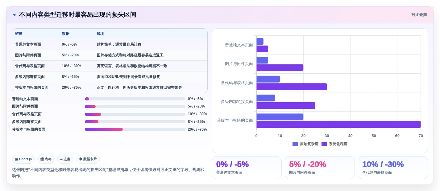Click table value 20% / -70%
The image size is (440, 191).
(x=72, y=87)
